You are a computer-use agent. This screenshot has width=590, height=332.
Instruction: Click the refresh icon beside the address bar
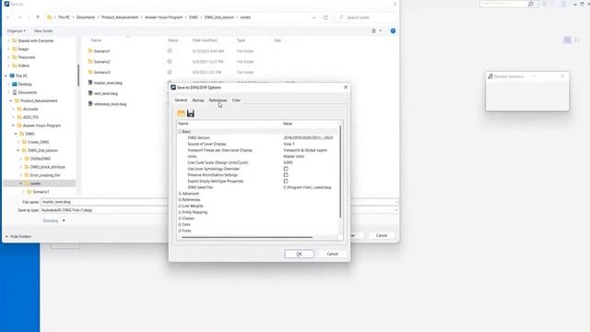click(x=325, y=18)
